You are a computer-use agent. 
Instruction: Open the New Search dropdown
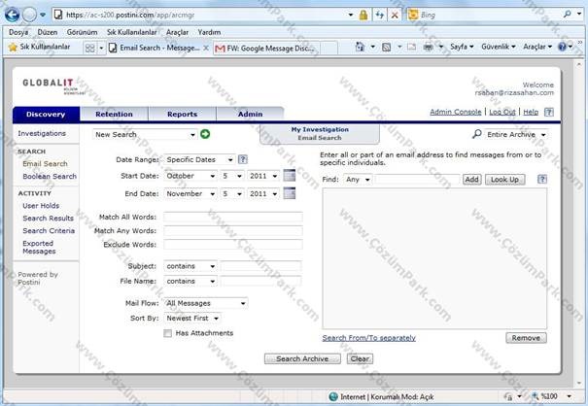pos(145,134)
